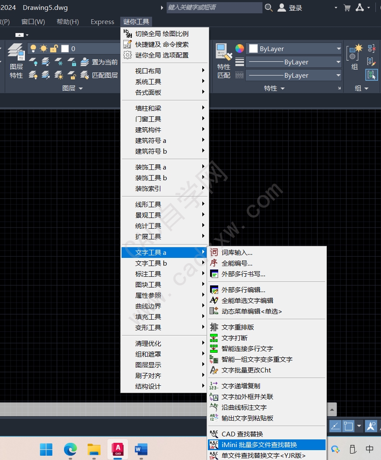The width and height of the screenshot is (381, 460).
Task: Open Word from the taskbar
Action: pyautogui.click(x=141, y=449)
